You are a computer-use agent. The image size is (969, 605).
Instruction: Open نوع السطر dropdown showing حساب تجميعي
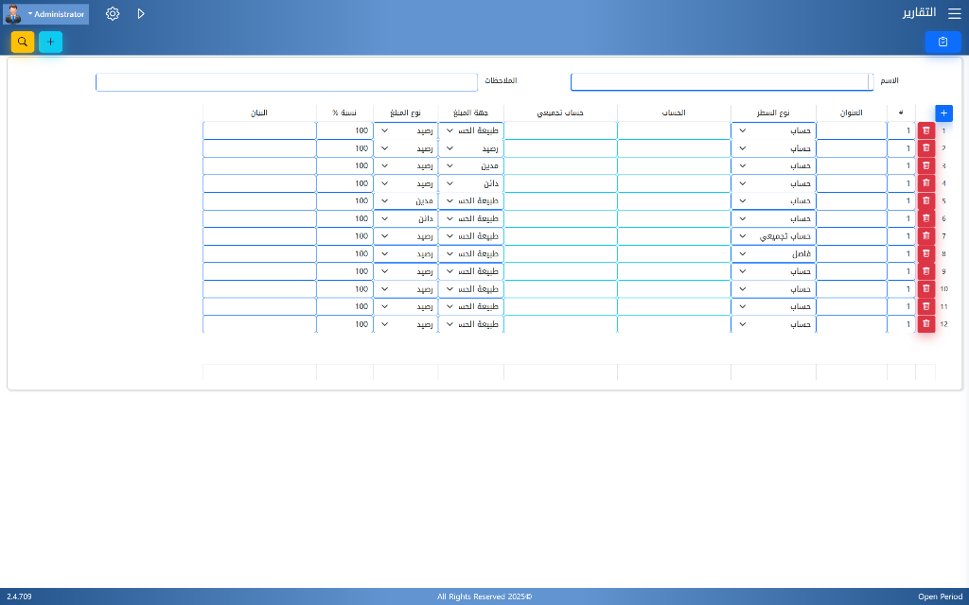coord(773,236)
